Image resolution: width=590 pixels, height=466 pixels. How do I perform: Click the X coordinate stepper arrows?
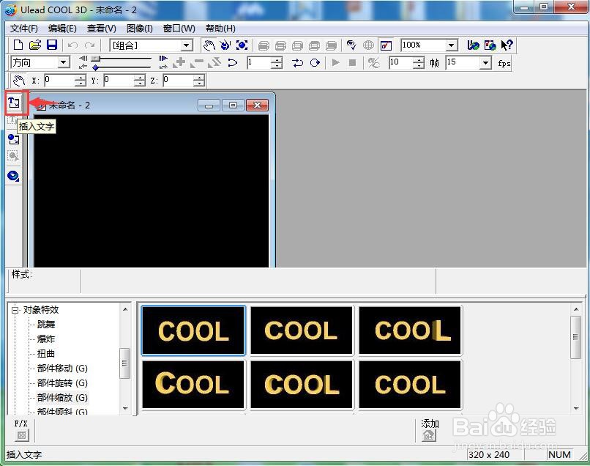click(x=80, y=81)
